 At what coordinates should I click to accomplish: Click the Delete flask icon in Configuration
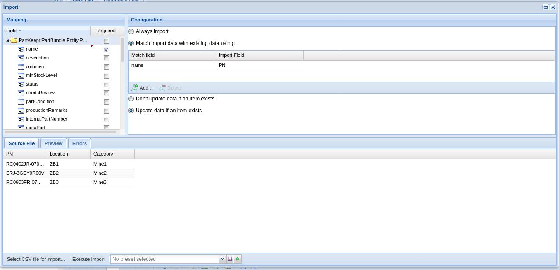[x=162, y=88]
